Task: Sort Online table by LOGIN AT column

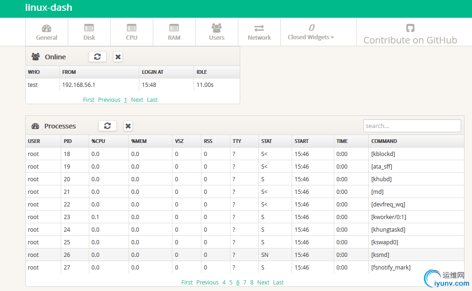Action: [166, 72]
